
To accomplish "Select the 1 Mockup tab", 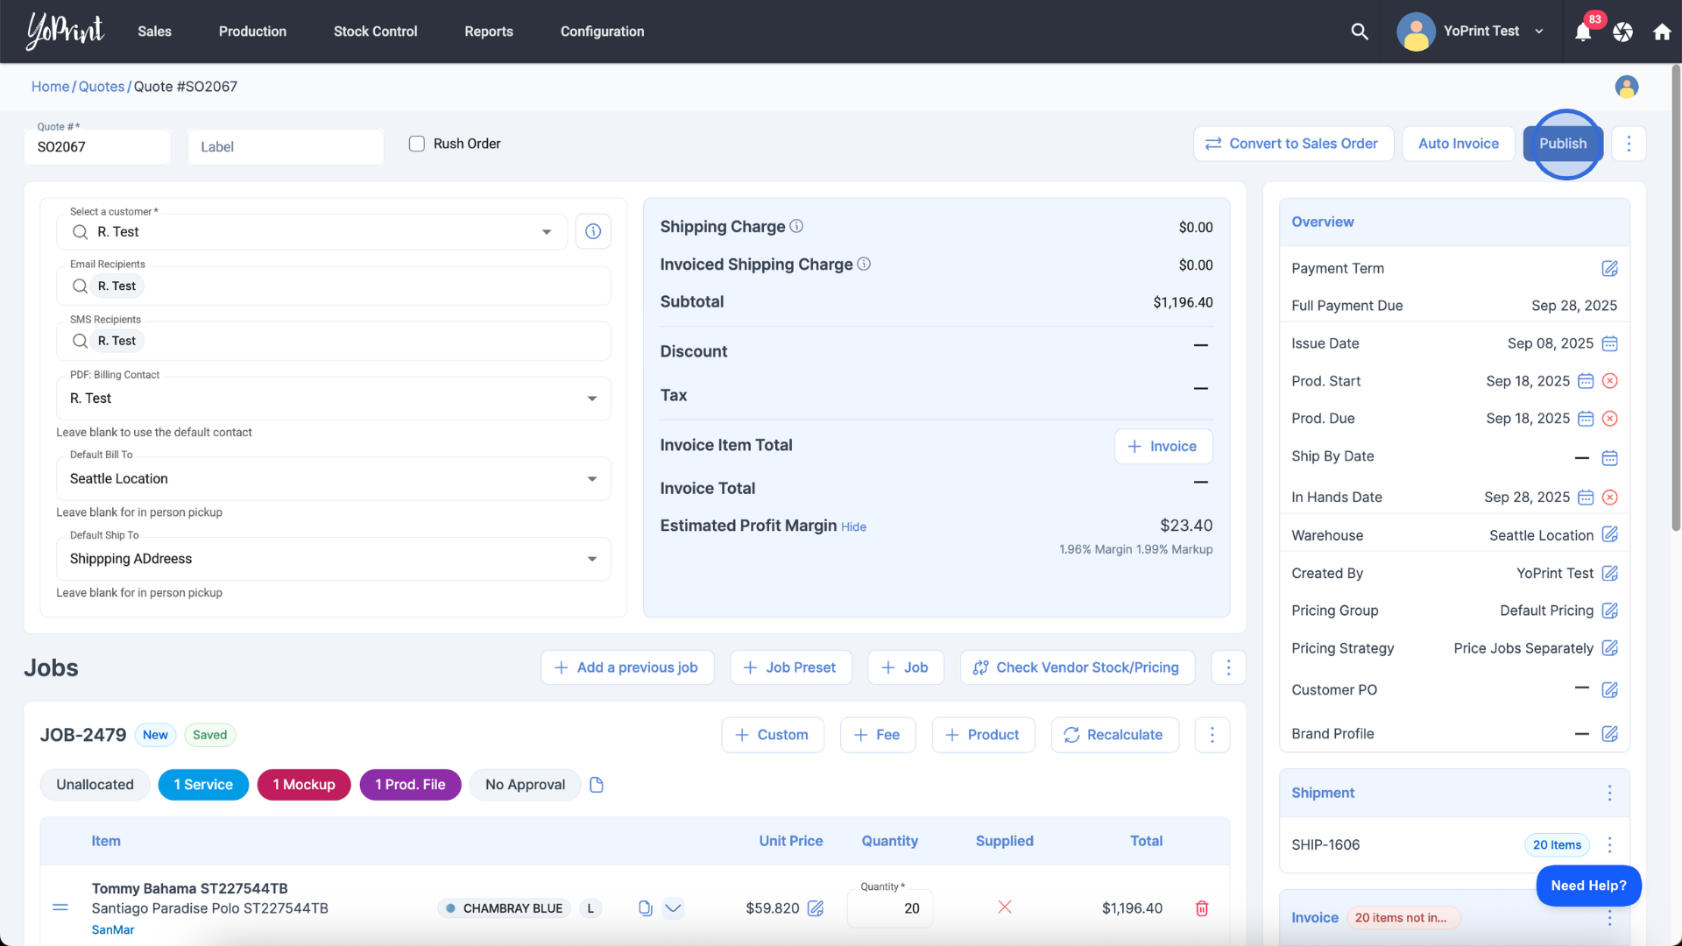I will pos(303,785).
